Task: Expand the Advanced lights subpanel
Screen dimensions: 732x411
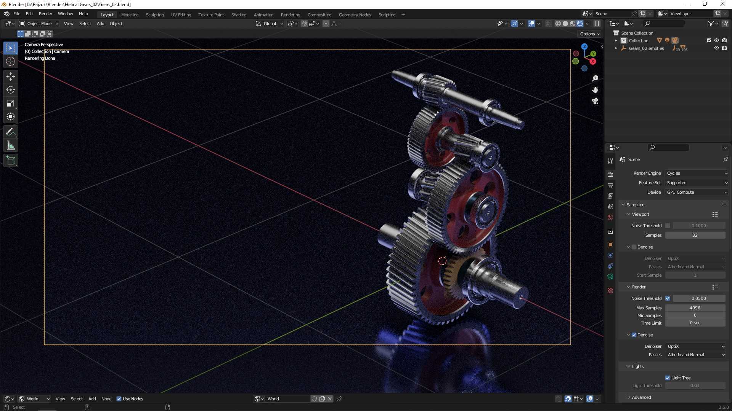Action: 641,397
